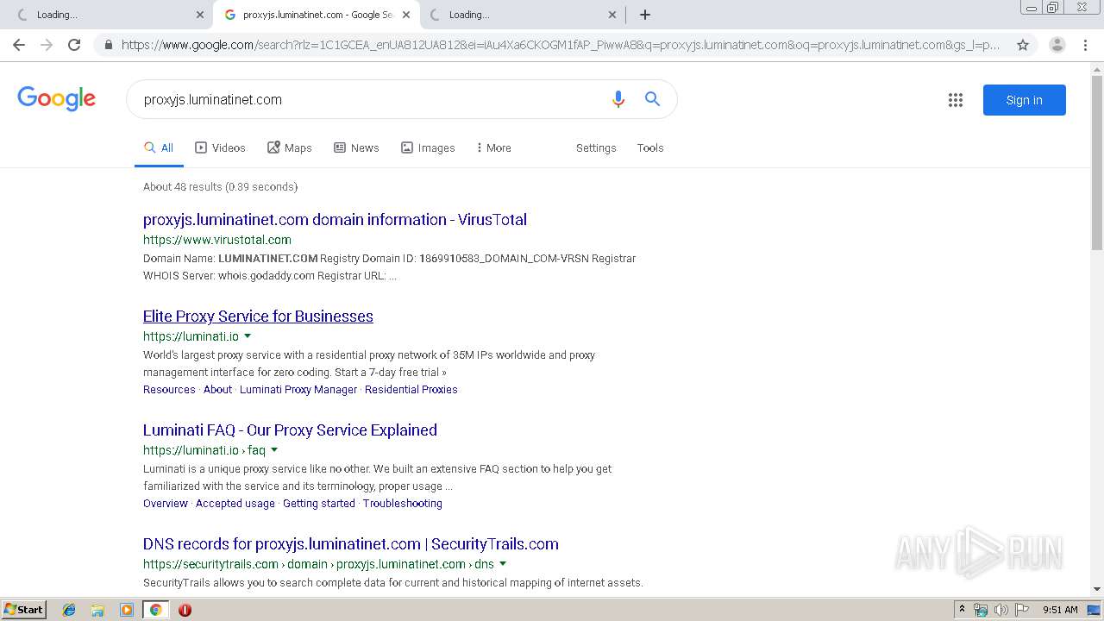Reload the page with the refresh icon
This screenshot has width=1104, height=621.
74,45
